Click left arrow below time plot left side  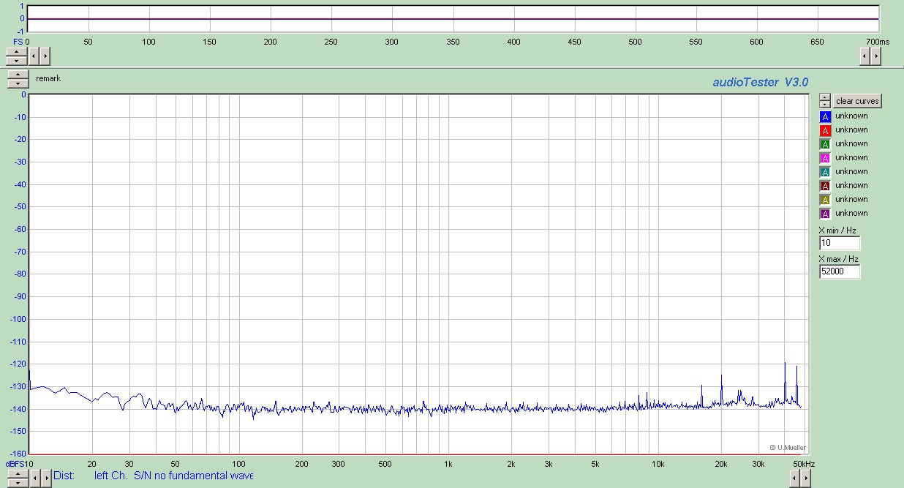click(34, 55)
